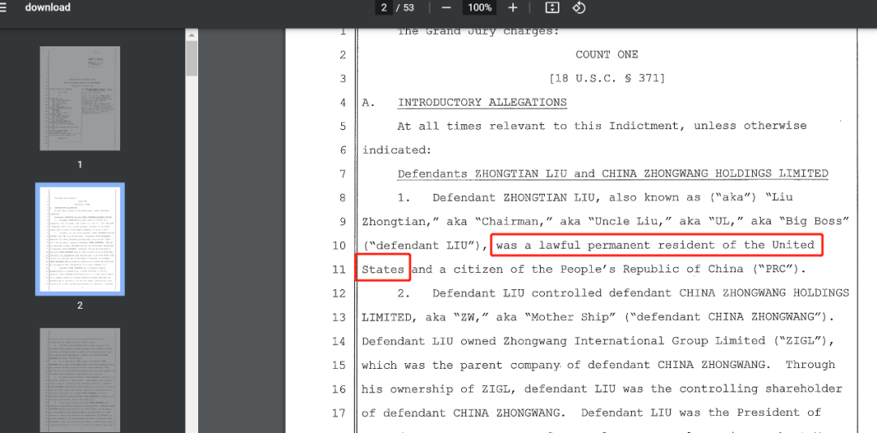Click the 'Defendants ZHONGTIAN LIU and CHINA ZHONGWANG' underlined heading
Viewport: 877px width, 433px height.
coord(613,174)
